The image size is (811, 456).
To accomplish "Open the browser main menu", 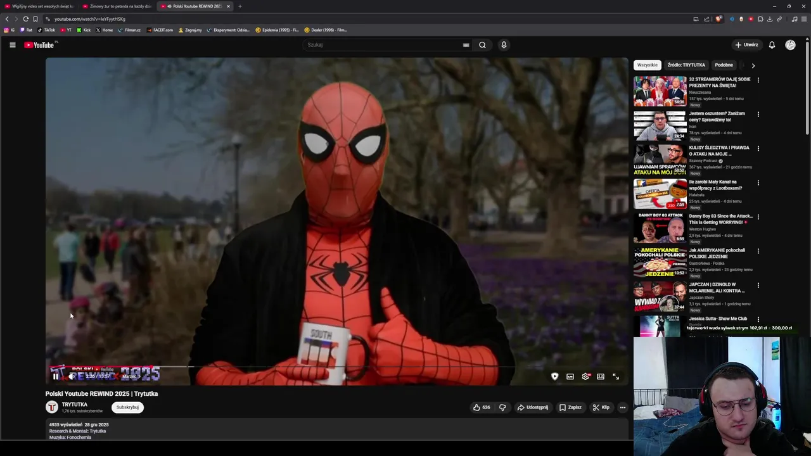I will [x=804, y=19].
